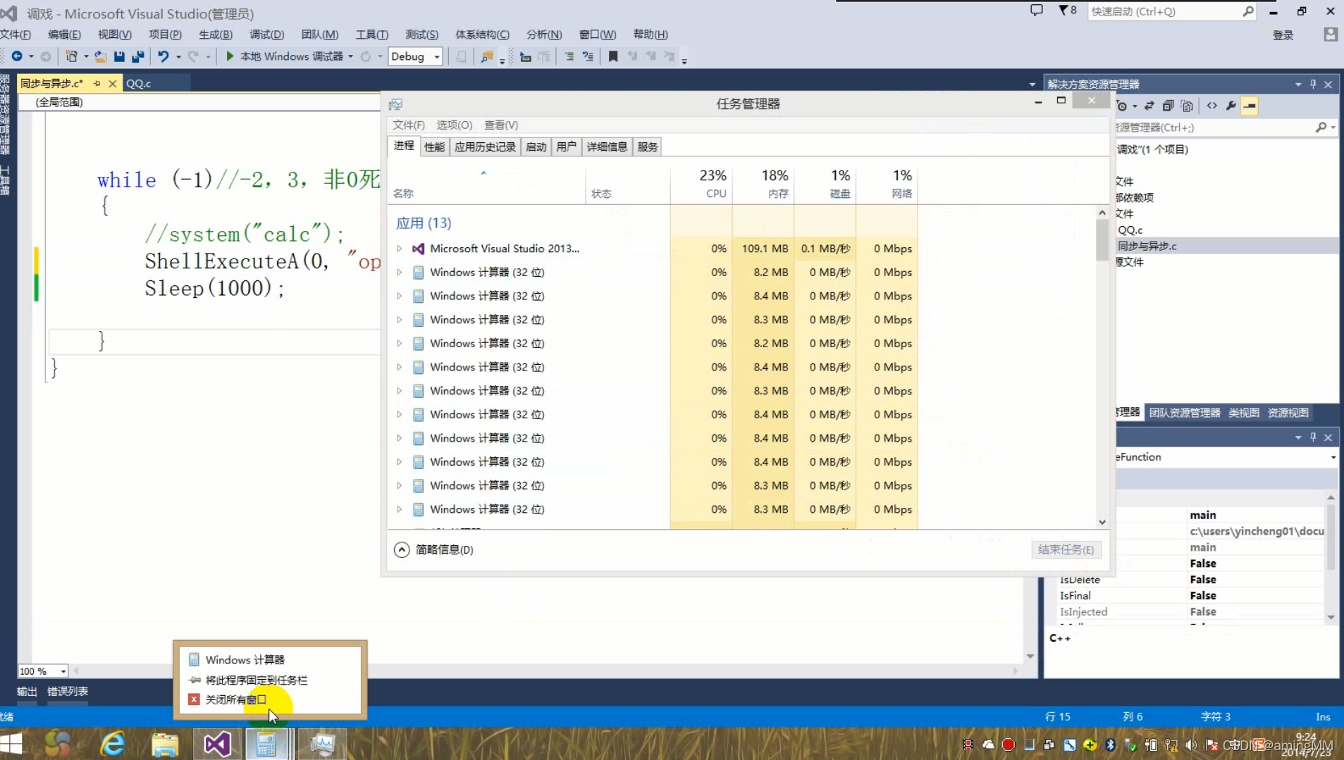Click the 结束任务(E) button

(x=1066, y=549)
